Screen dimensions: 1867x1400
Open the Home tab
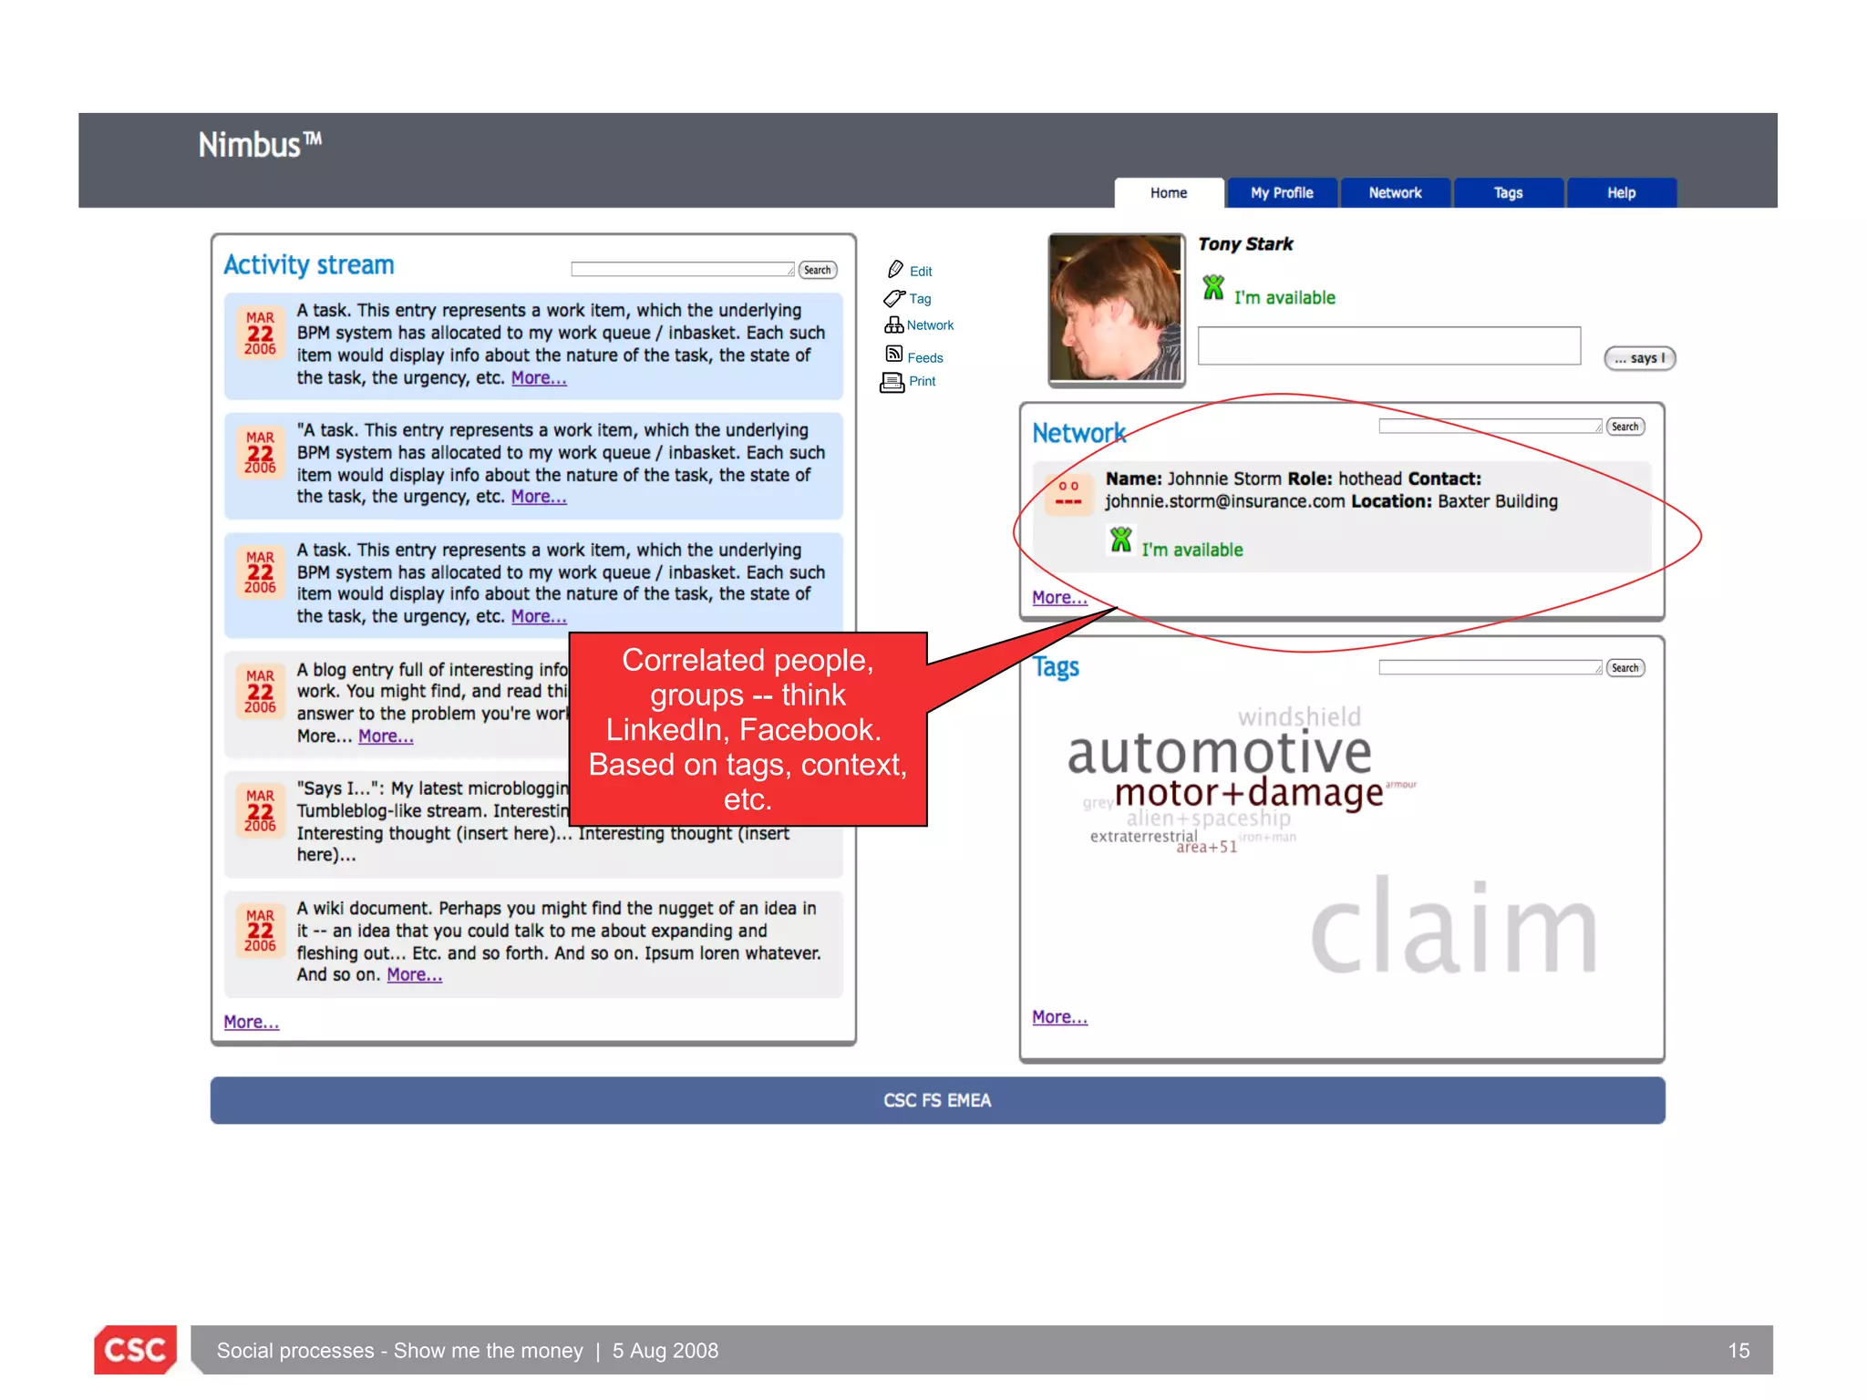pos(1169,192)
